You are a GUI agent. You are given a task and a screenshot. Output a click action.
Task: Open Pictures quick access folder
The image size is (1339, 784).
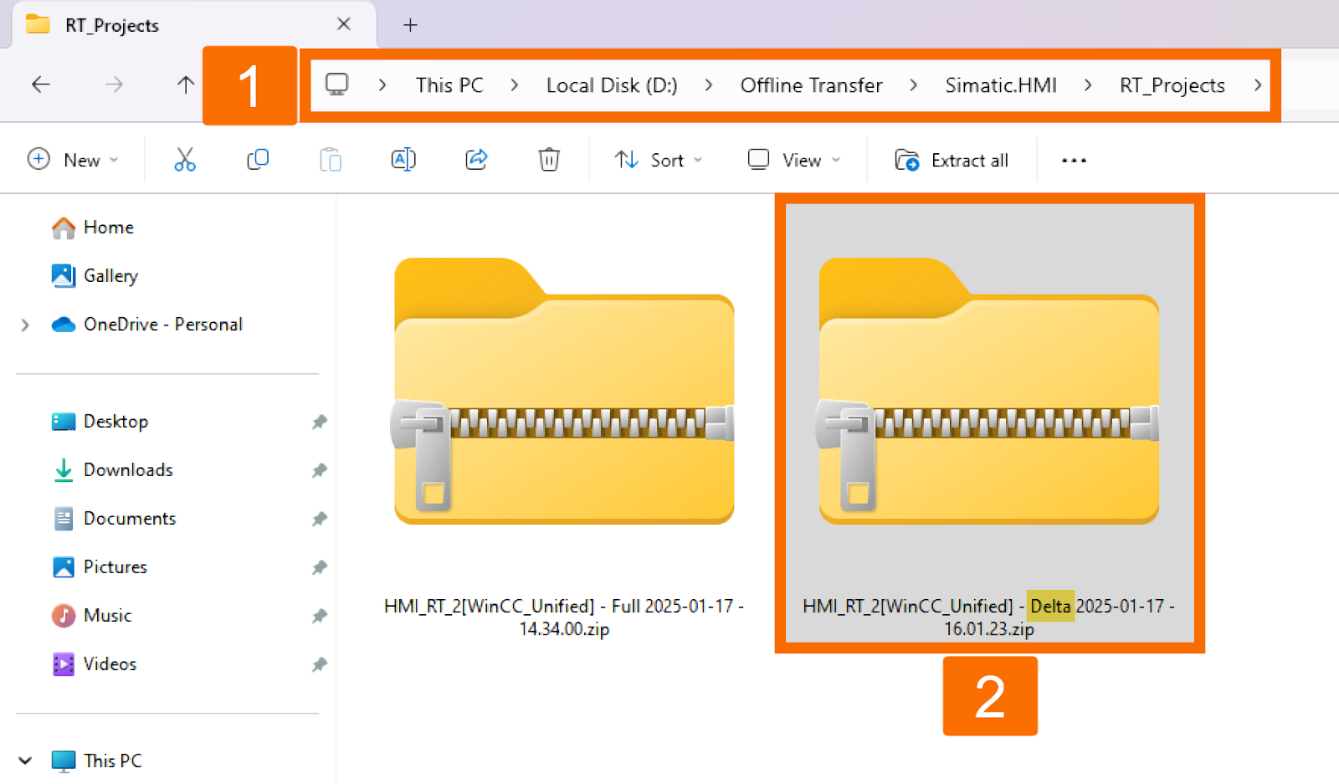click(100, 567)
